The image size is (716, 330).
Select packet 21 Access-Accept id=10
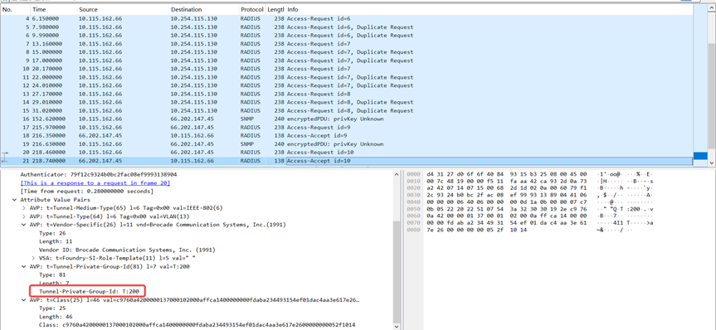coord(347,161)
